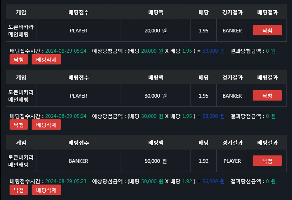
Task: Select the 배팅액 header in first table
Action: tap(156, 12)
